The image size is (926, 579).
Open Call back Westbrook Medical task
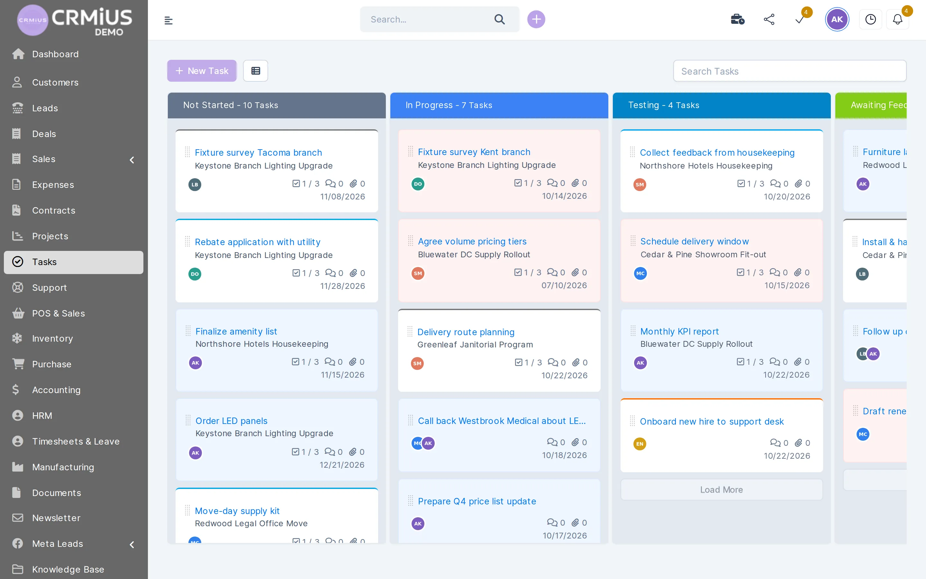click(502, 420)
